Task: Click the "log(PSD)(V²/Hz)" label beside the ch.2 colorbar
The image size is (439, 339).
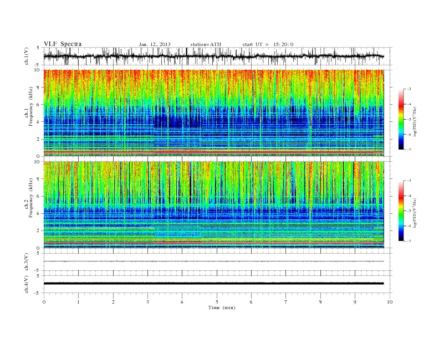Action: click(x=415, y=213)
